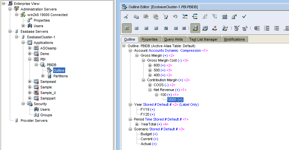This screenshot has height=150, width=289.
Task: Open the Properties tab
Action: pos(149,39)
